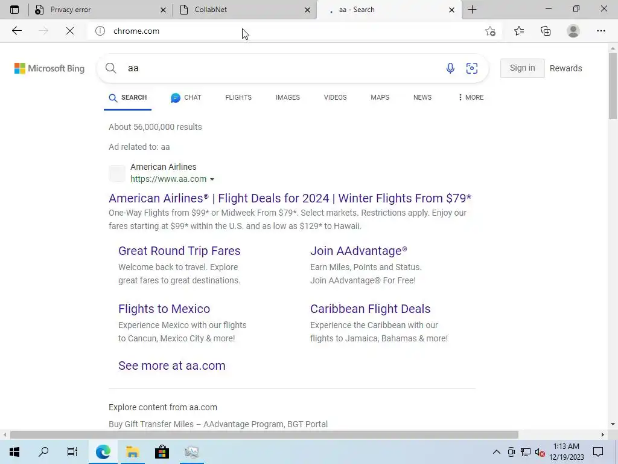Image resolution: width=618 pixels, height=464 pixels.
Task: Click the scroll right arrow
Action: point(603,435)
